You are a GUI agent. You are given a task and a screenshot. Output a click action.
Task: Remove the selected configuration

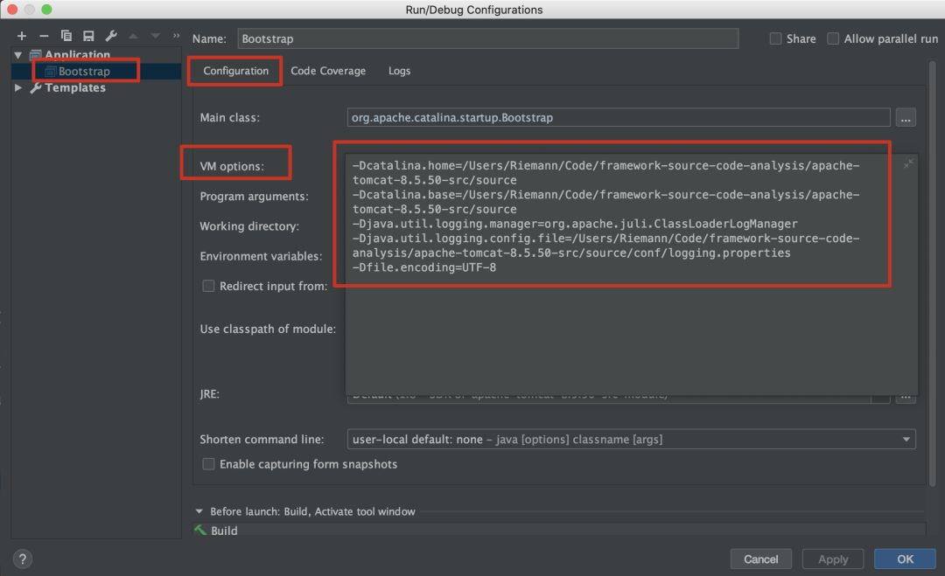[44, 36]
